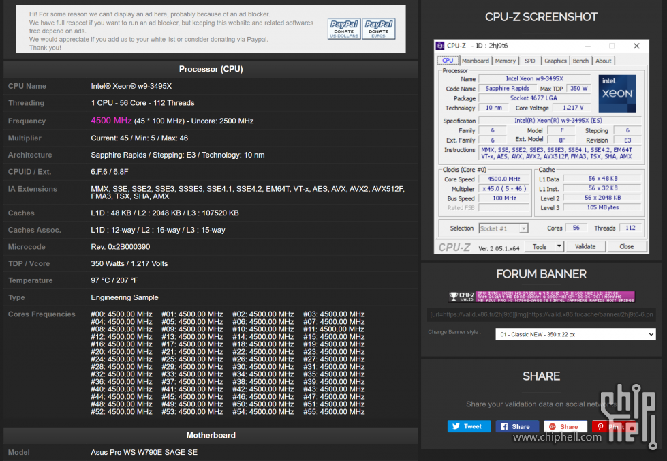
Task: Click the '97 °C / 207 °F' temperature
Action: coord(114,280)
